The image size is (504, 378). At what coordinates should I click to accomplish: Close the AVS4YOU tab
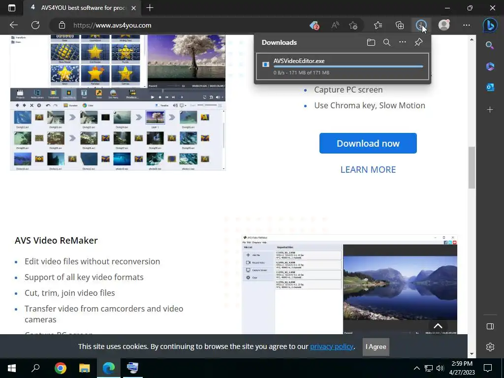point(134,8)
